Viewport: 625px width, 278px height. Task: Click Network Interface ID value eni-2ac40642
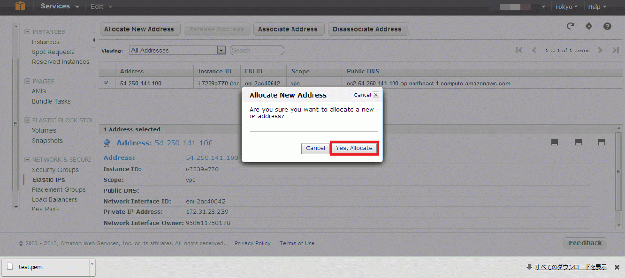point(206,201)
